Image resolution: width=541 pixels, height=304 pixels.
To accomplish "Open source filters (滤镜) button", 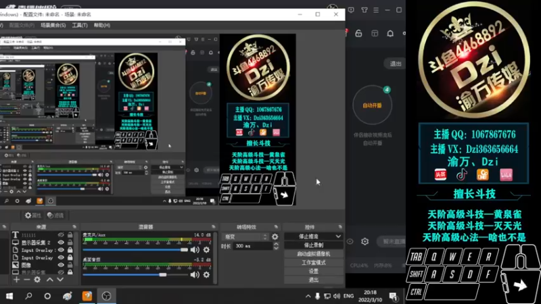I will pyautogui.click(x=55, y=216).
